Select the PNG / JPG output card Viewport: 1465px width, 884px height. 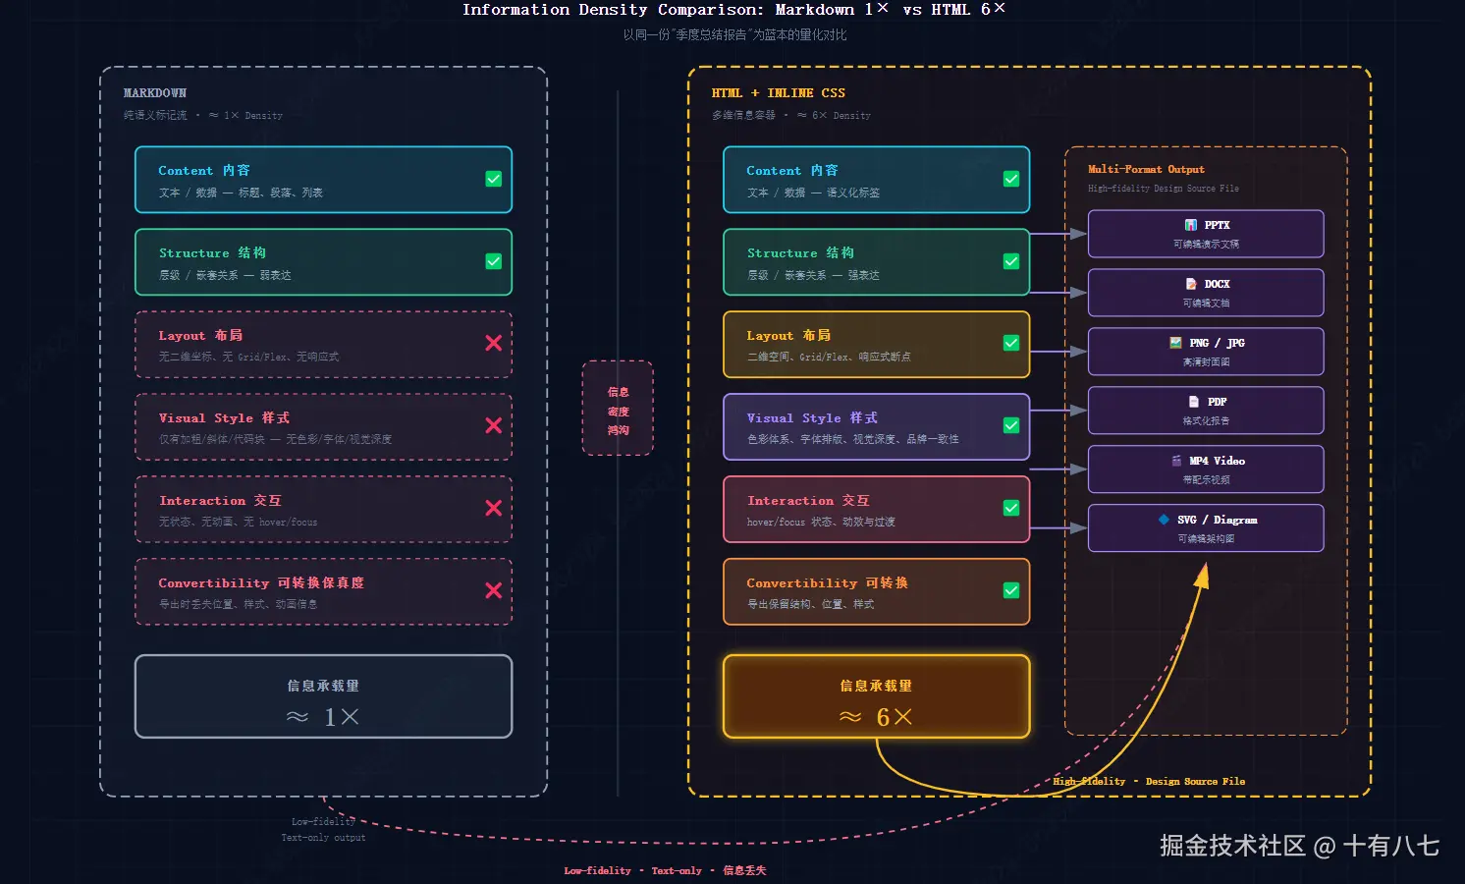pyautogui.click(x=1206, y=352)
